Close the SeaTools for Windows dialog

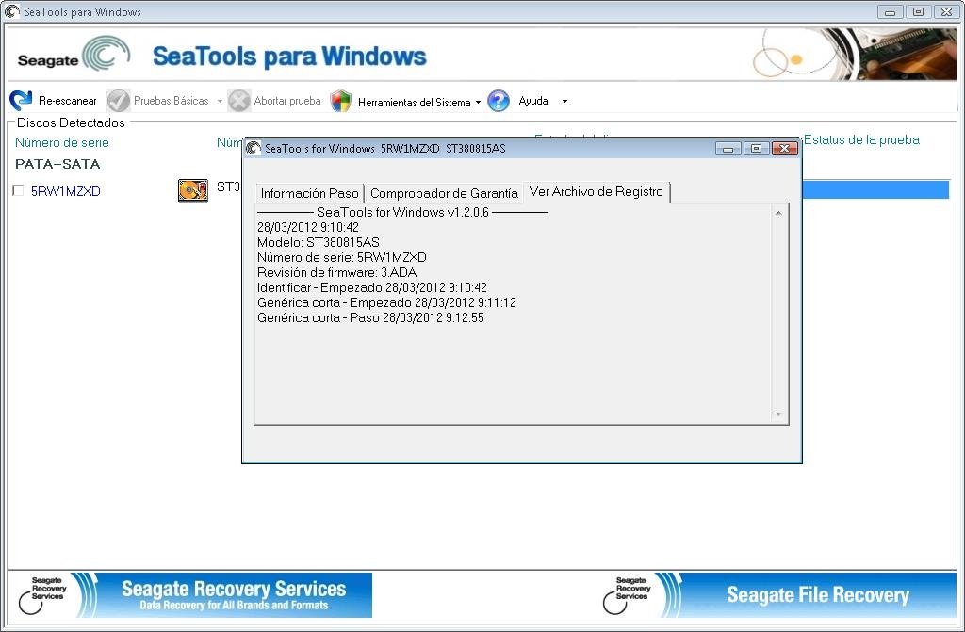click(785, 148)
